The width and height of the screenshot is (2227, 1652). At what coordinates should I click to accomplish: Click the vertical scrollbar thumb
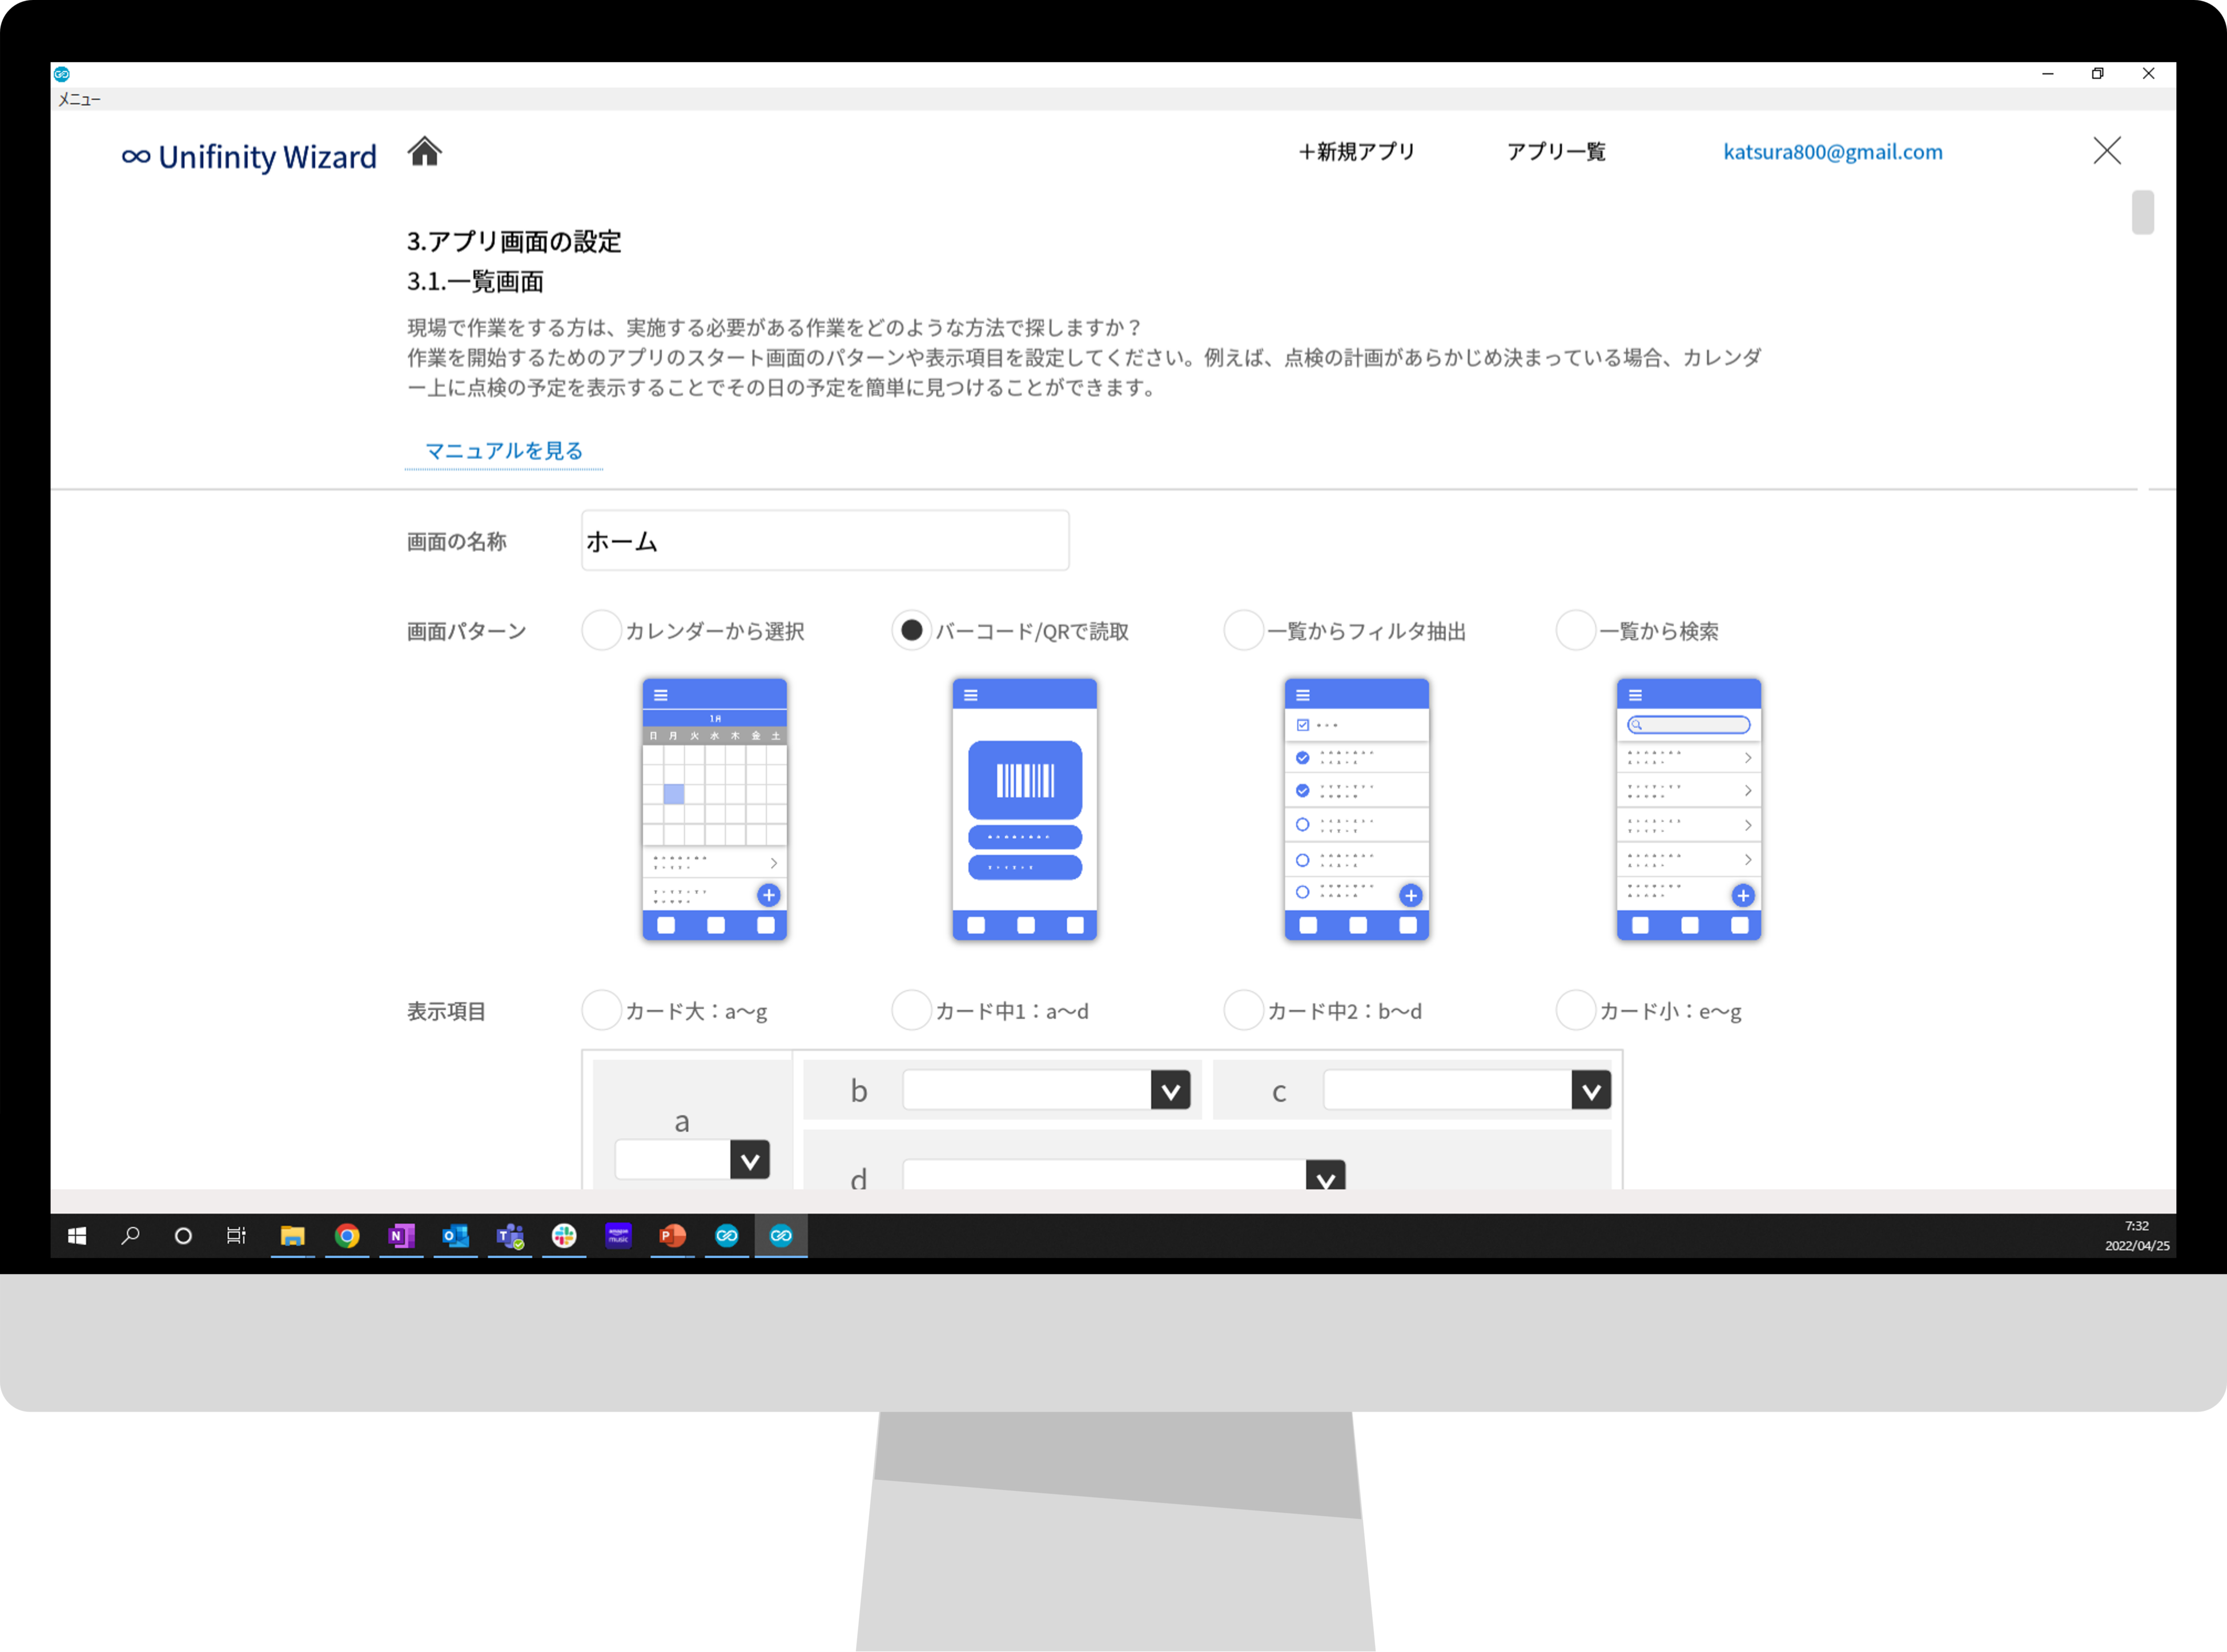coord(2142,212)
